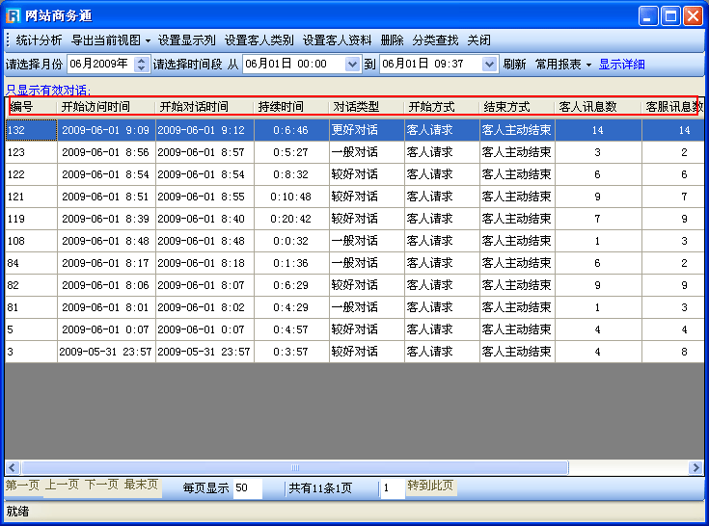Image resolution: width=709 pixels, height=526 pixels.
Task: Click the 统计分析 toolbar button
Action: (39, 40)
